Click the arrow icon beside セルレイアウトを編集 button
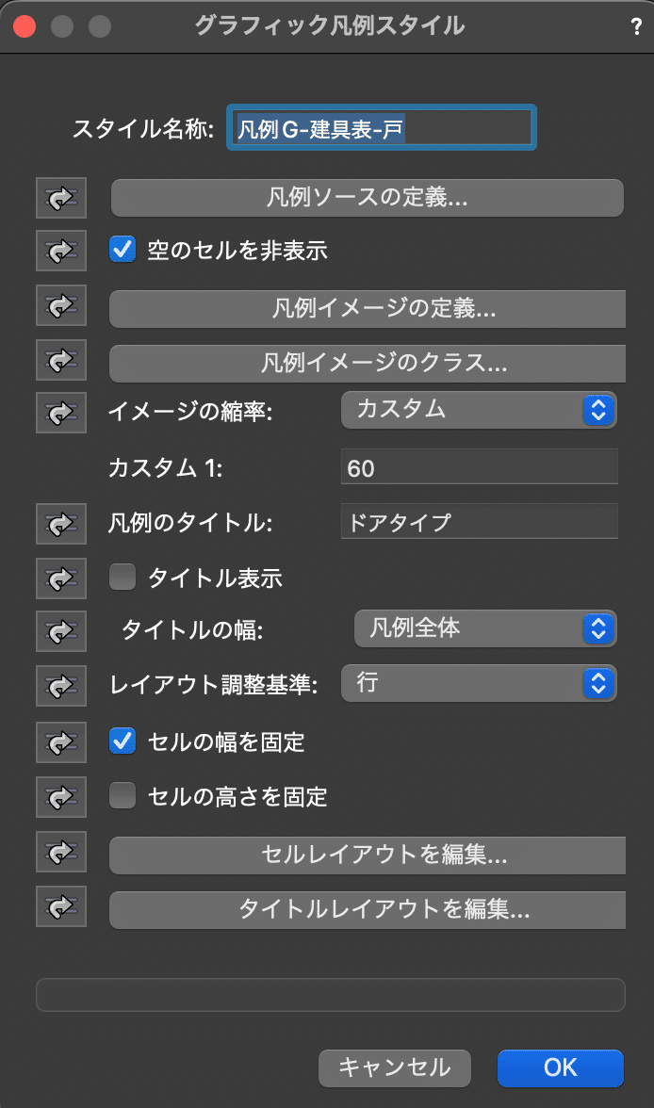 tap(61, 852)
